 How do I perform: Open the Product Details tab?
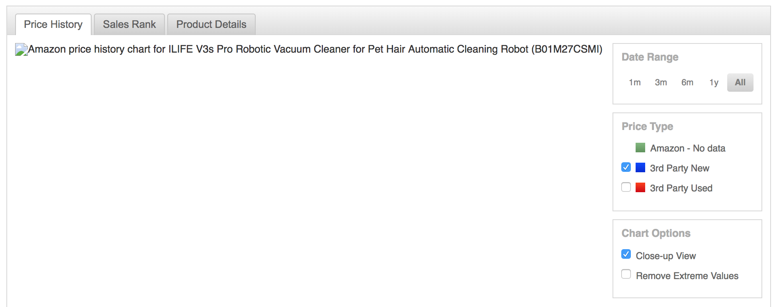(211, 24)
